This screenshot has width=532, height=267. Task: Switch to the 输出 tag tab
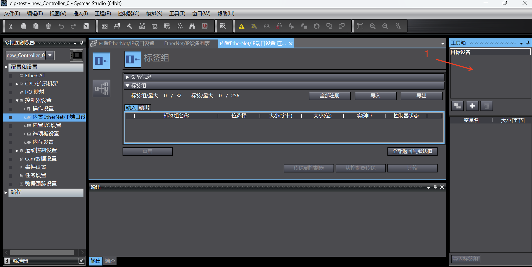(x=144, y=107)
